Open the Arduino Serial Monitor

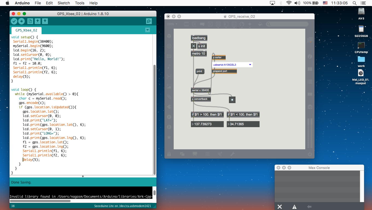(149, 21)
